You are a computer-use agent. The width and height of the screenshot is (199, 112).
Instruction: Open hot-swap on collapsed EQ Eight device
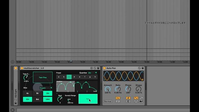click(x=16, y=100)
